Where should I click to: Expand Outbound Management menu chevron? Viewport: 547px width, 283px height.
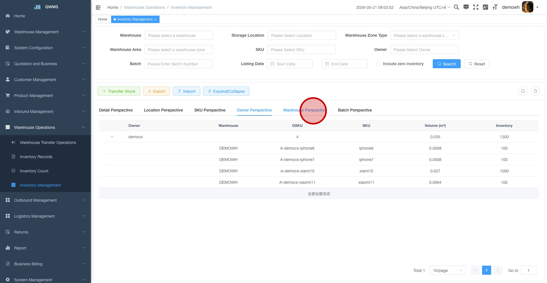(83, 200)
